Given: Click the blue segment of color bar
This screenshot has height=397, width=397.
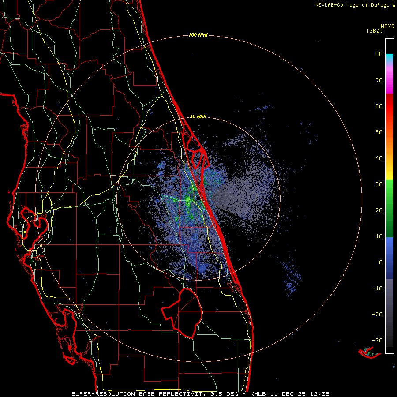Looking at the screenshot, I should [390, 258].
